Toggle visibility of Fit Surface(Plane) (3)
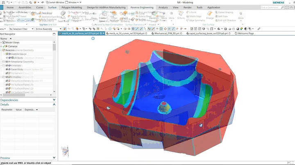This screenshot has width=295, height=165. point(7,89)
